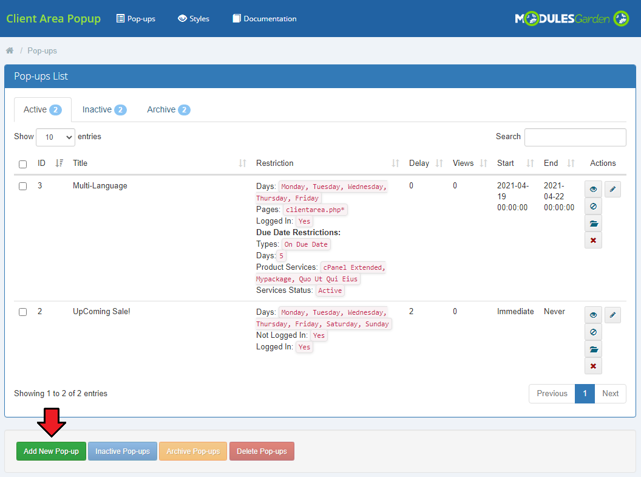Click the clientarea.php* pages tag
This screenshot has height=477, width=641.
[315, 210]
